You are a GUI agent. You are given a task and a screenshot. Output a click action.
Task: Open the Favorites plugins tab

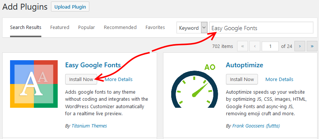coord(155,27)
